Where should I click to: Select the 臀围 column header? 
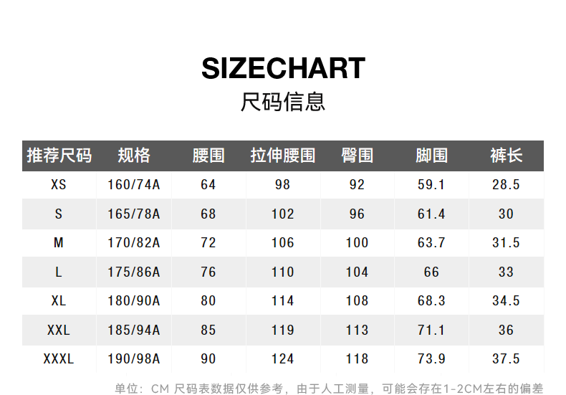(358, 156)
